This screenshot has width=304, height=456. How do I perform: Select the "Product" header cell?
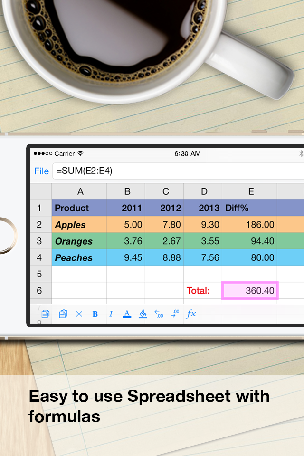click(79, 208)
